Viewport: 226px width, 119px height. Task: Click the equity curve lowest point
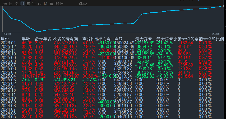[x=38, y=32]
